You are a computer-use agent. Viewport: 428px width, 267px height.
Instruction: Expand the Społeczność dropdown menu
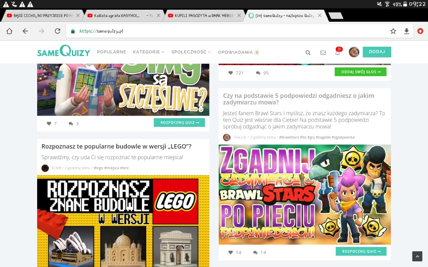[x=191, y=52]
